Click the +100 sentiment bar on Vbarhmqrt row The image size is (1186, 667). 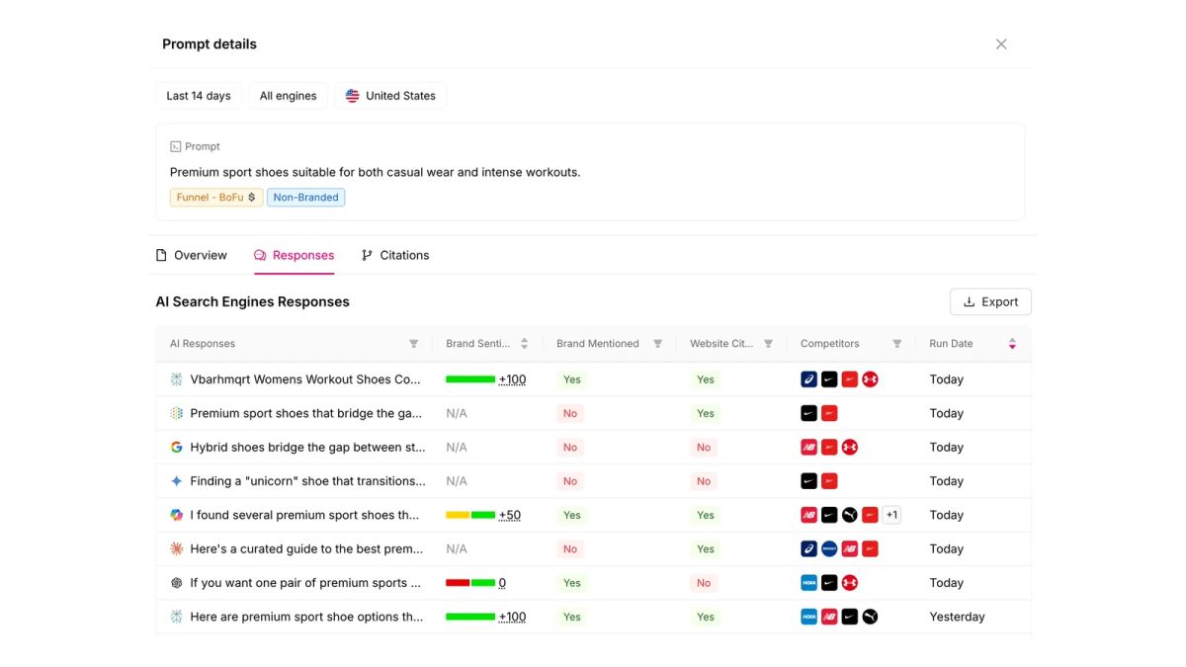pyautogui.click(x=470, y=379)
